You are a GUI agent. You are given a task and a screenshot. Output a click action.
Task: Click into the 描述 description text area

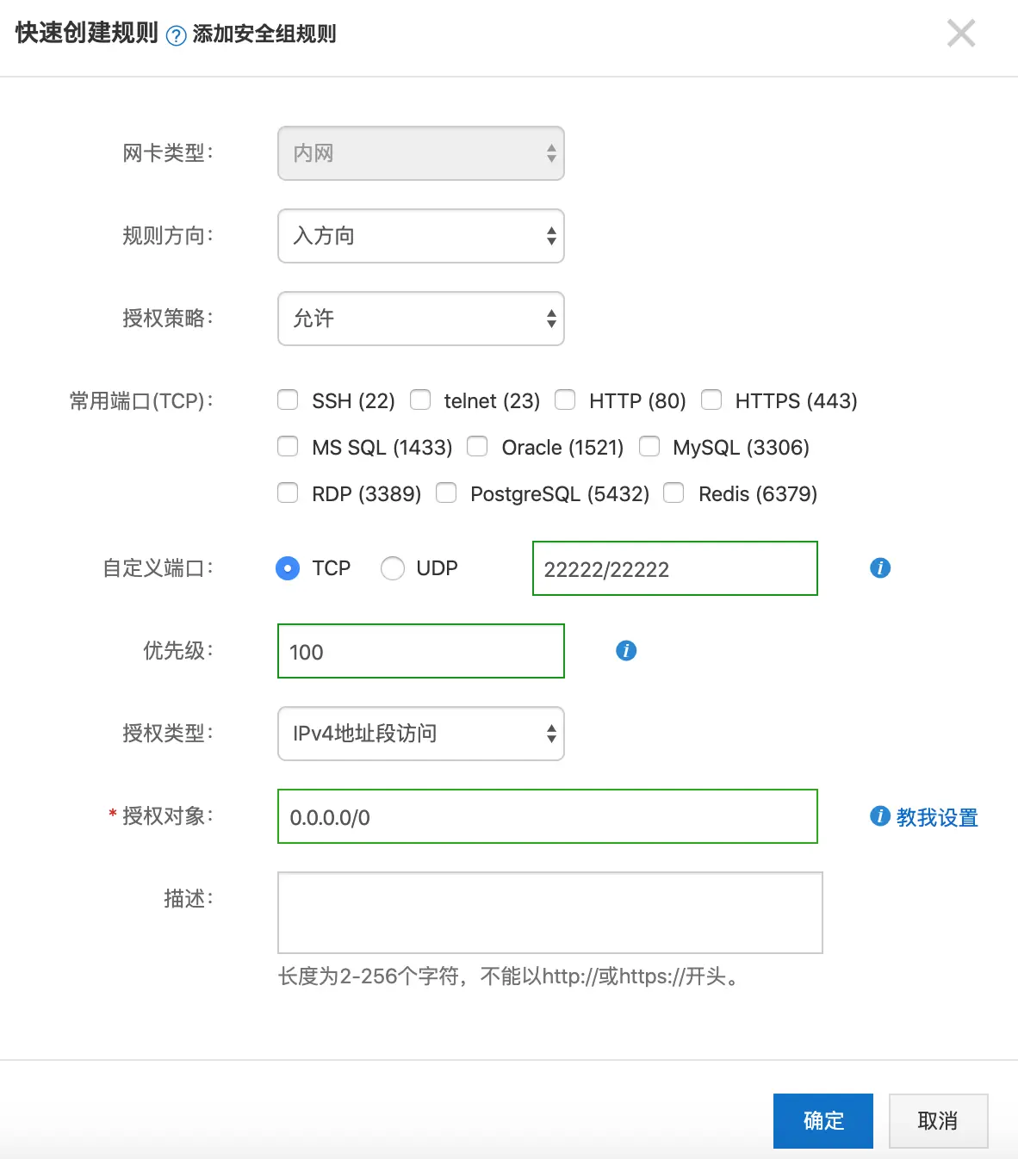(550, 913)
